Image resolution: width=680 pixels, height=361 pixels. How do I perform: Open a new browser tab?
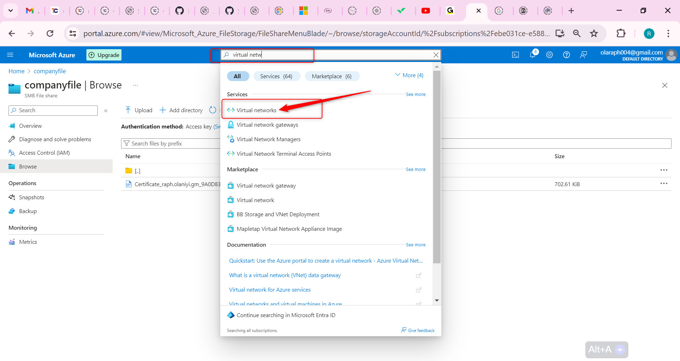(571, 11)
